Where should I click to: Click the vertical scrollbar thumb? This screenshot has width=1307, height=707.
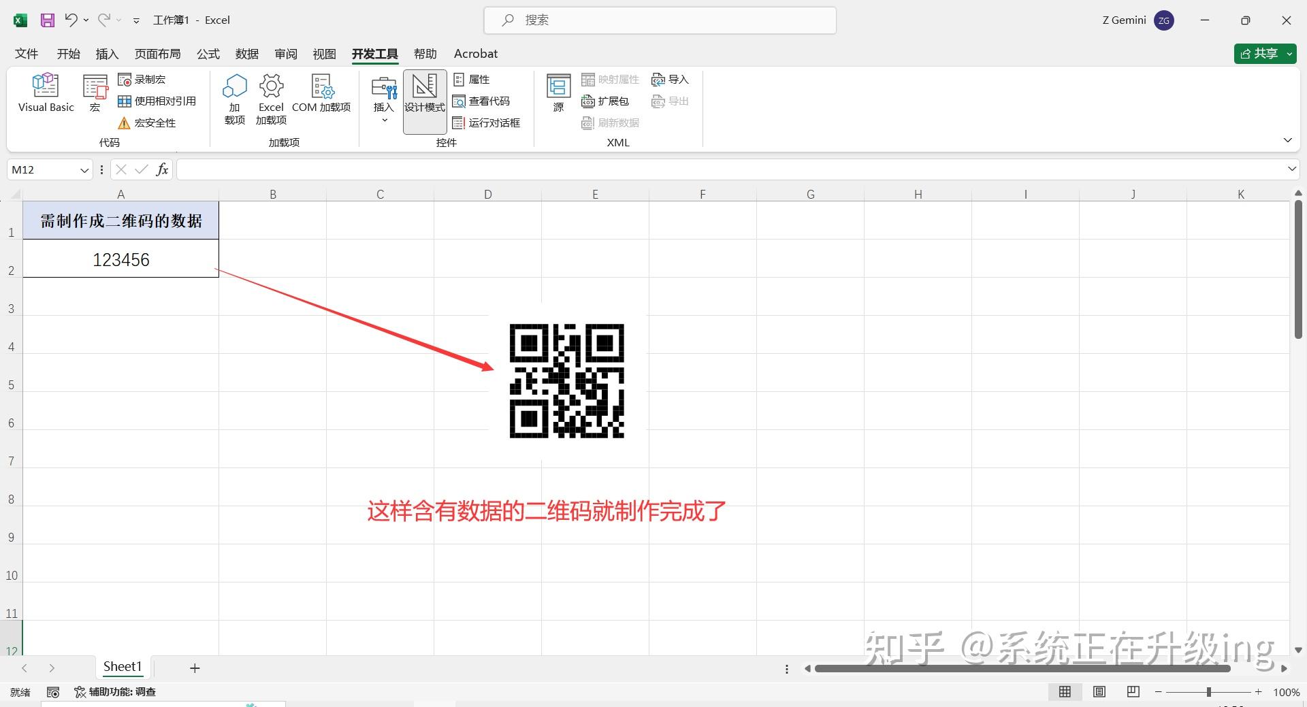pos(1298,269)
